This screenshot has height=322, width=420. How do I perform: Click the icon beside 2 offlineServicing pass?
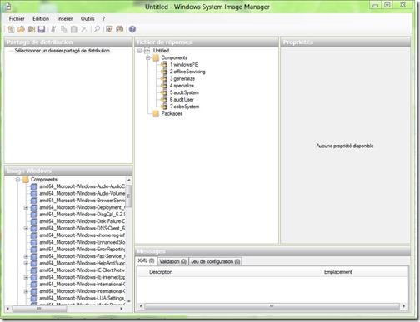click(164, 72)
